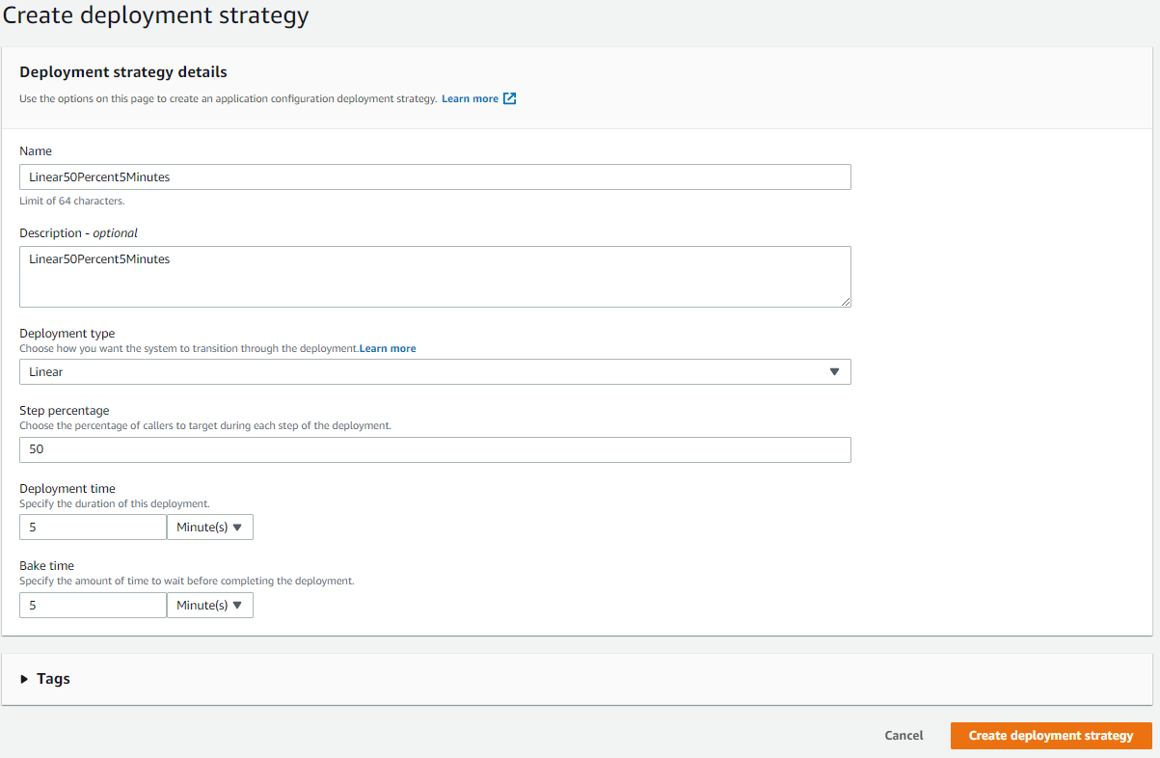
Task: Open the Bake time units dropdown
Action: coord(209,605)
